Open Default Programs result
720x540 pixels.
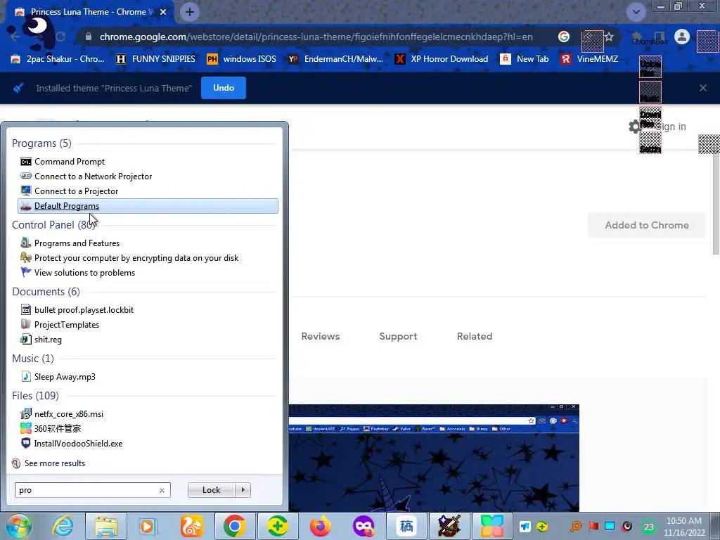pos(148,206)
